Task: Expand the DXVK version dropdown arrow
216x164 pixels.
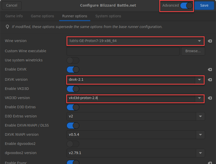Action: pos(199,80)
